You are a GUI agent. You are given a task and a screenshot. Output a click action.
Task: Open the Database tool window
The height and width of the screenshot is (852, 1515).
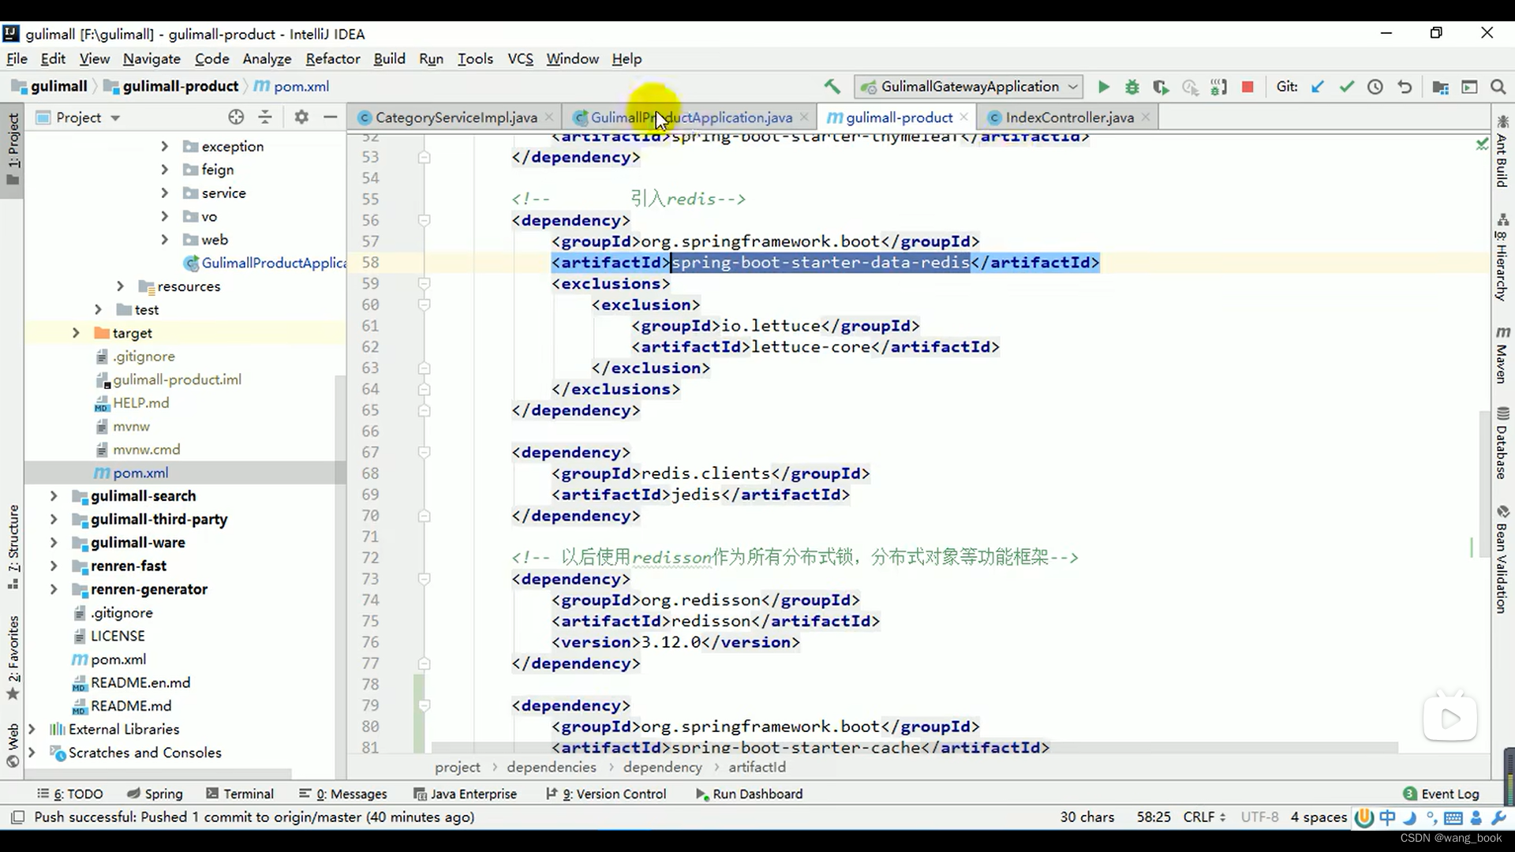1502,443
